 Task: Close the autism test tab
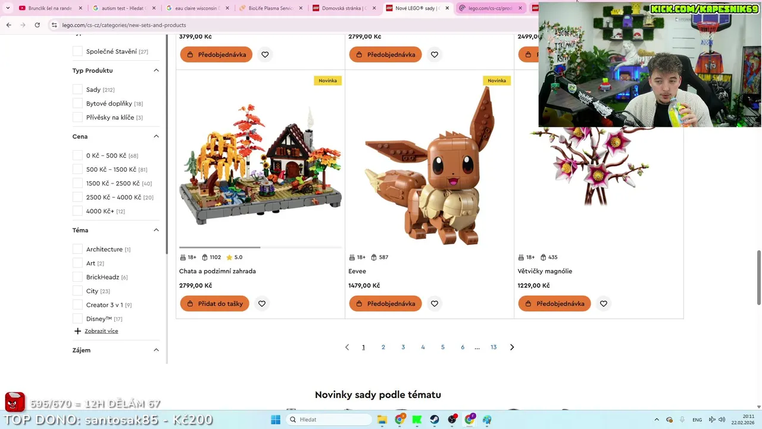[x=154, y=8]
